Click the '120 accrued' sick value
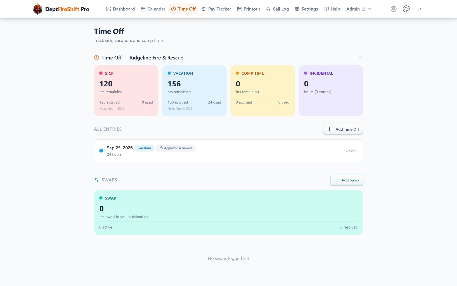The width and height of the screenshot is (457, 286). (109, 102)
